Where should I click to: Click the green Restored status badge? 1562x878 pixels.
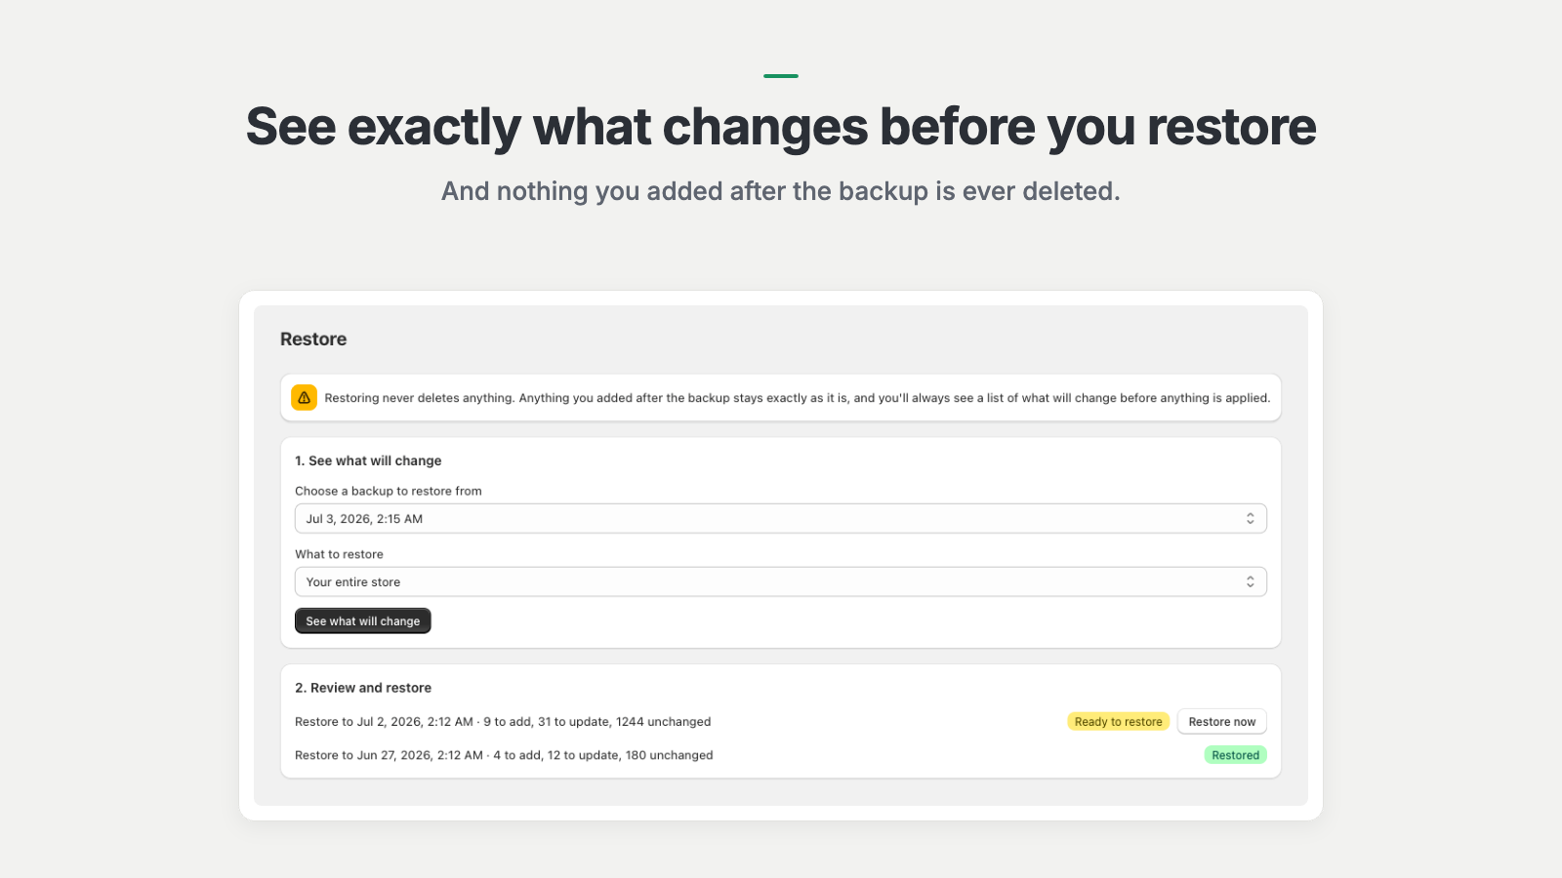[x=1235, y=755]
